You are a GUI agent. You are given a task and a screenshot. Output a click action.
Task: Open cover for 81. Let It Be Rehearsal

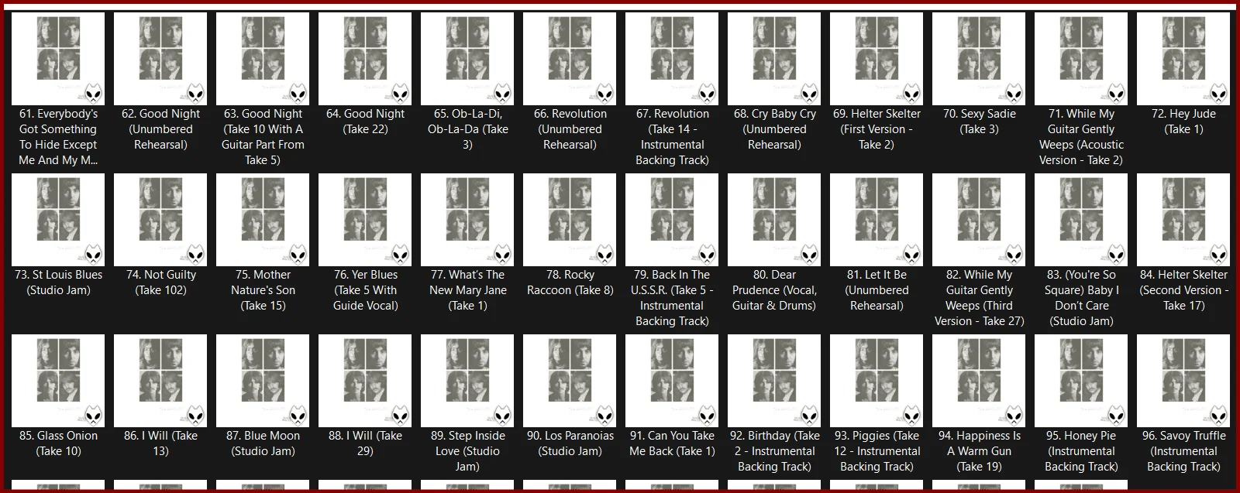pyautogui.click(x=877, y=220)
